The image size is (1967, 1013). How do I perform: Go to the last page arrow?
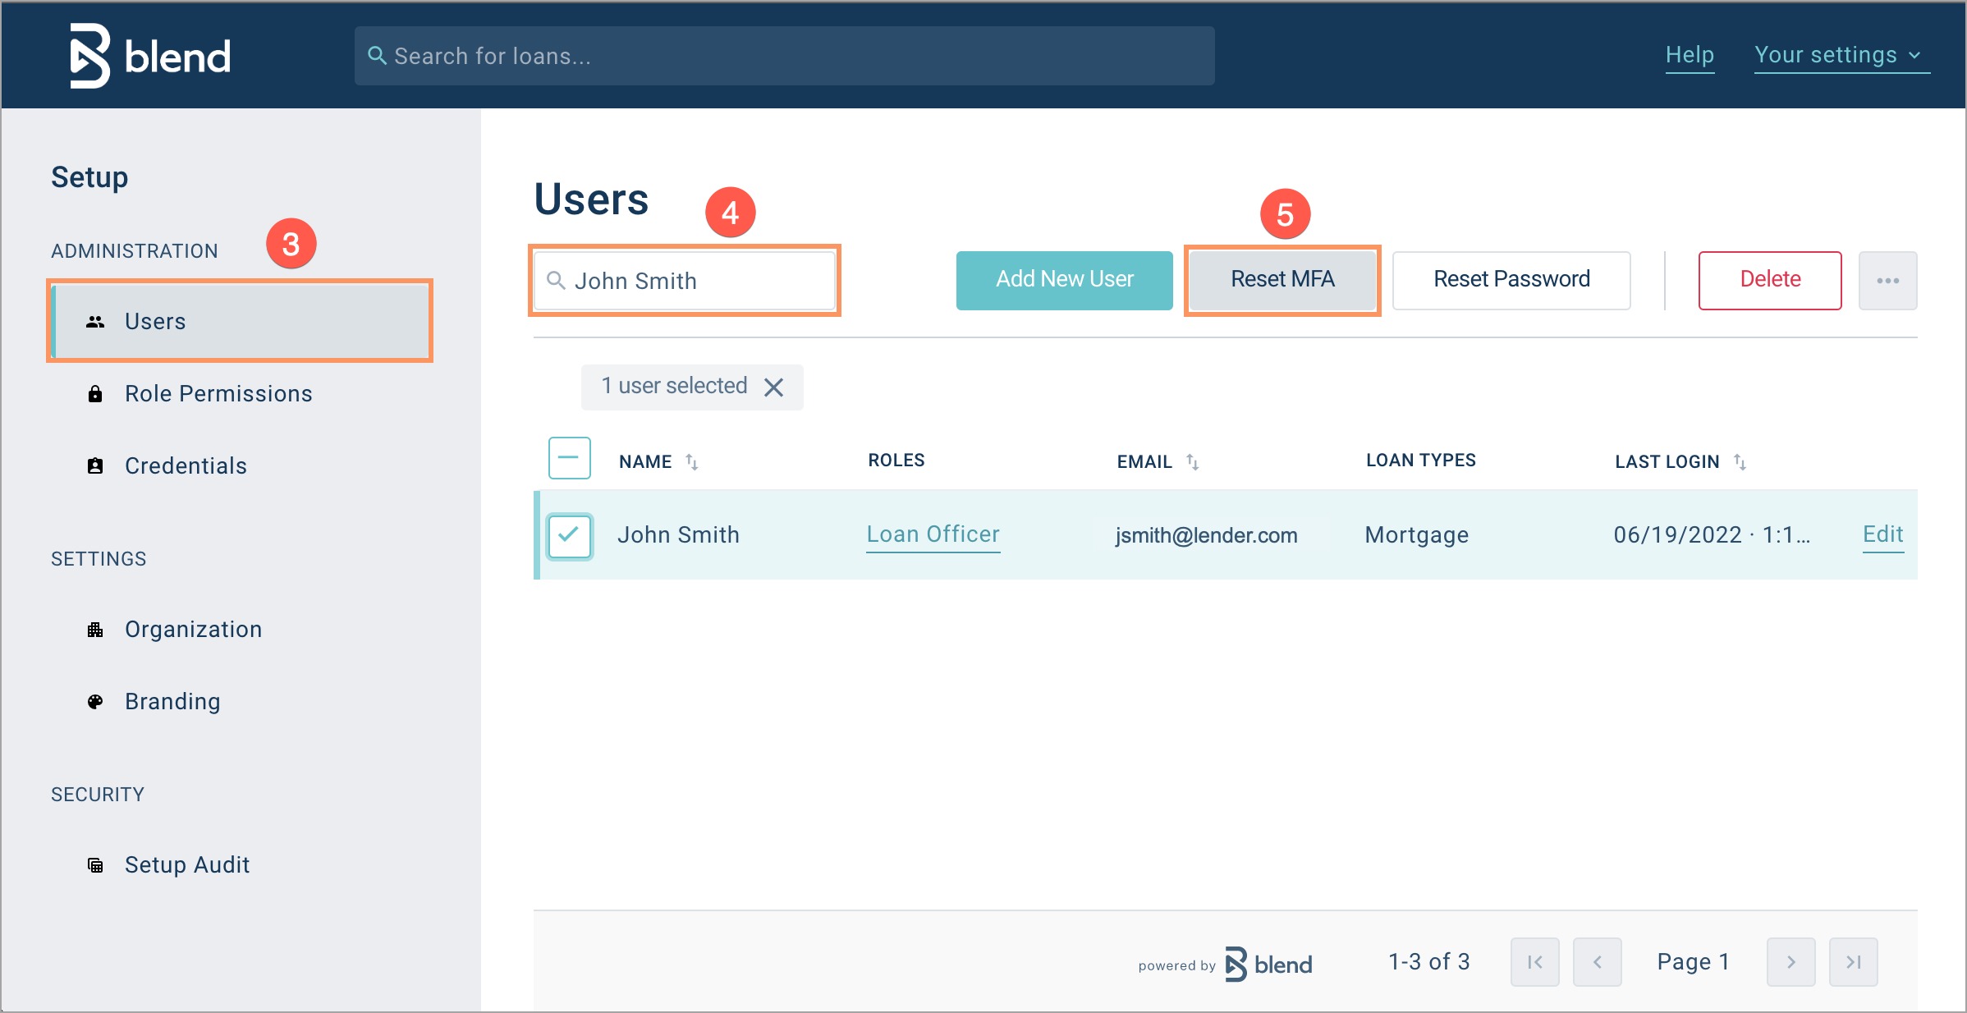(1853, 961)
